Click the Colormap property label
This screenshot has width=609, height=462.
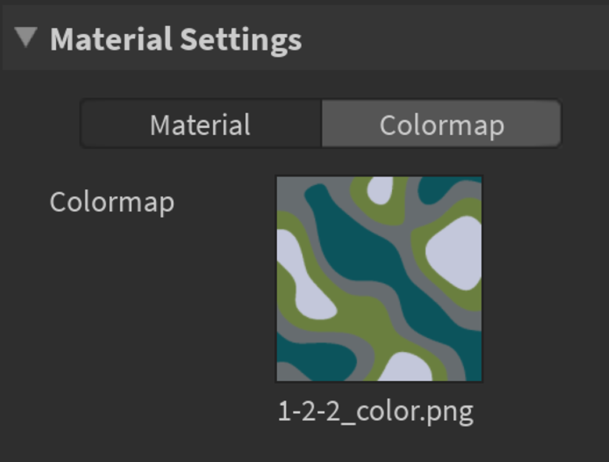point(112,203)
